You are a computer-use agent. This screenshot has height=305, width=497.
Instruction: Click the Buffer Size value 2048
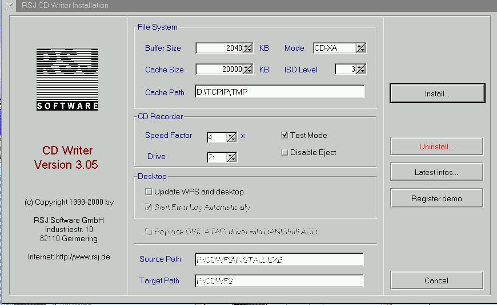point(234,48)
